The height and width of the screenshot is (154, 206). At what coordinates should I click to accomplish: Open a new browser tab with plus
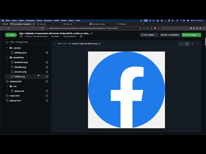(143, 24)
